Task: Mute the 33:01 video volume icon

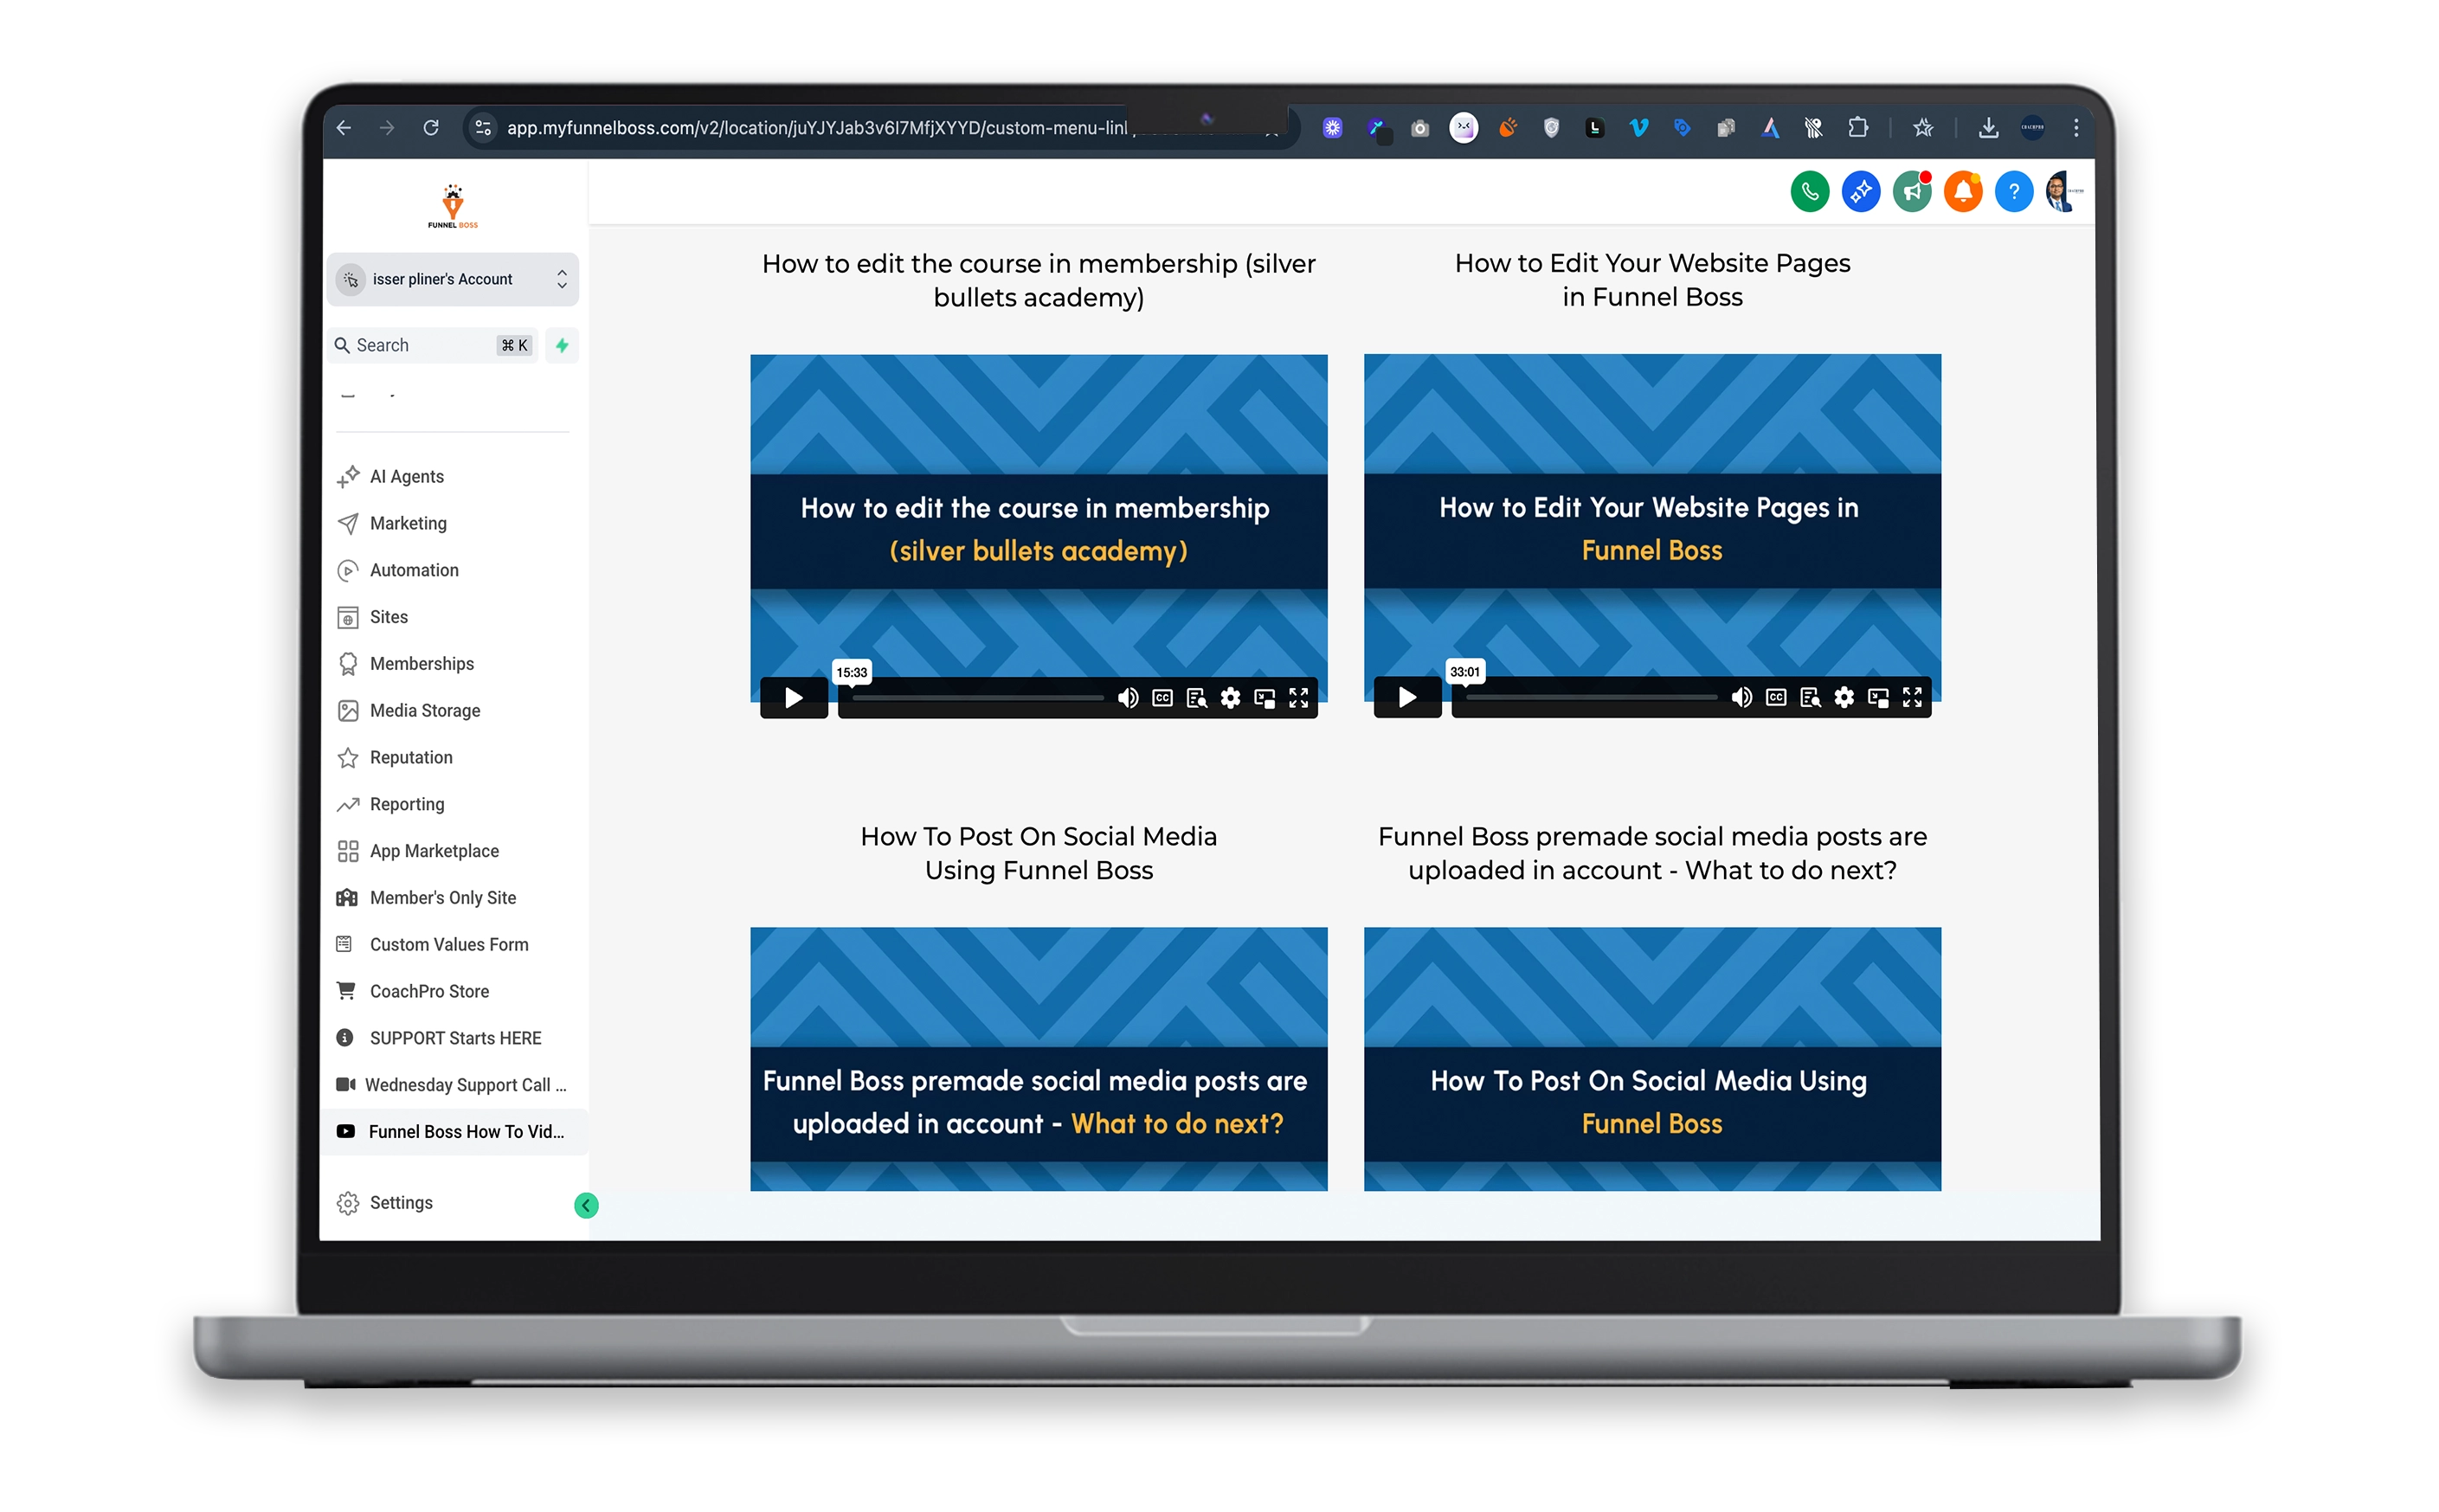Action: 1741,696
